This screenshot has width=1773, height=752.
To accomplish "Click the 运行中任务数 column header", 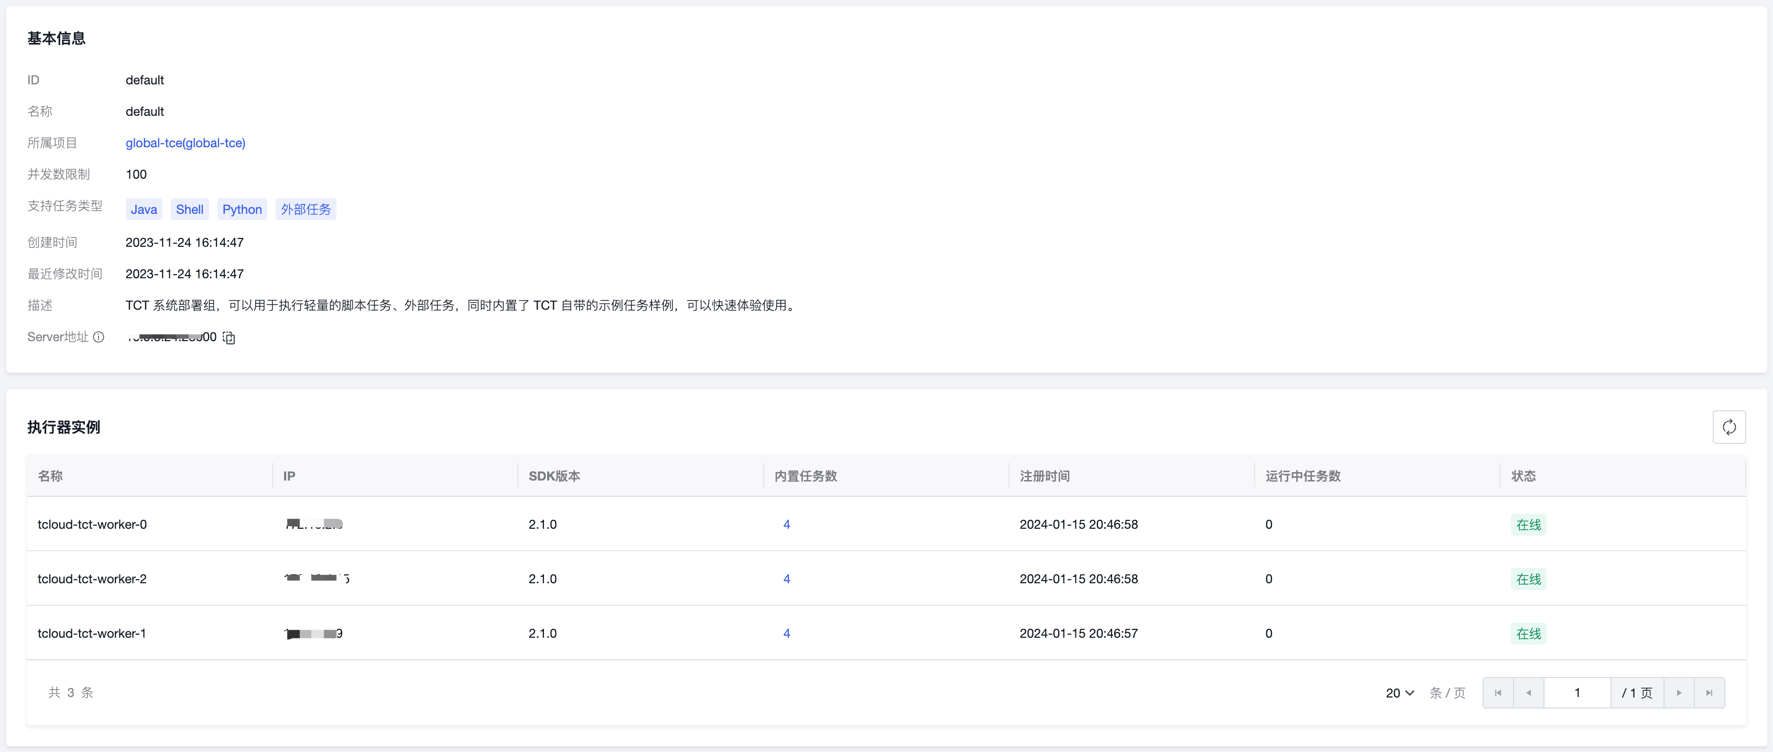I will pyautogui.click(x=1303, y=476).
